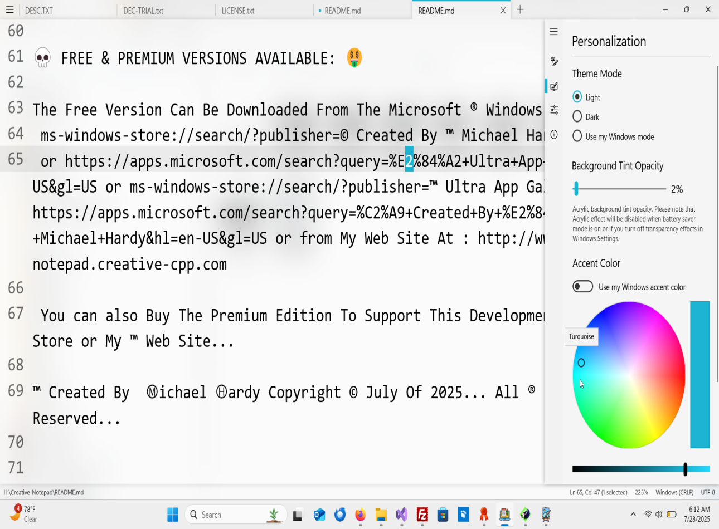Pick a color in the accent color wheel
Screen dimensions: 719x529
point(629,375)
